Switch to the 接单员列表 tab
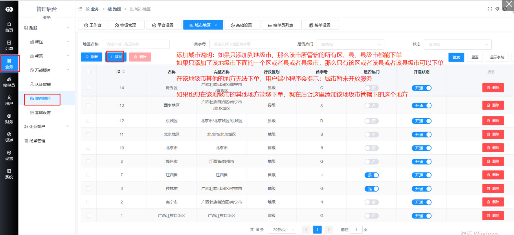The image size is (514, 235). tap(281, 25)
